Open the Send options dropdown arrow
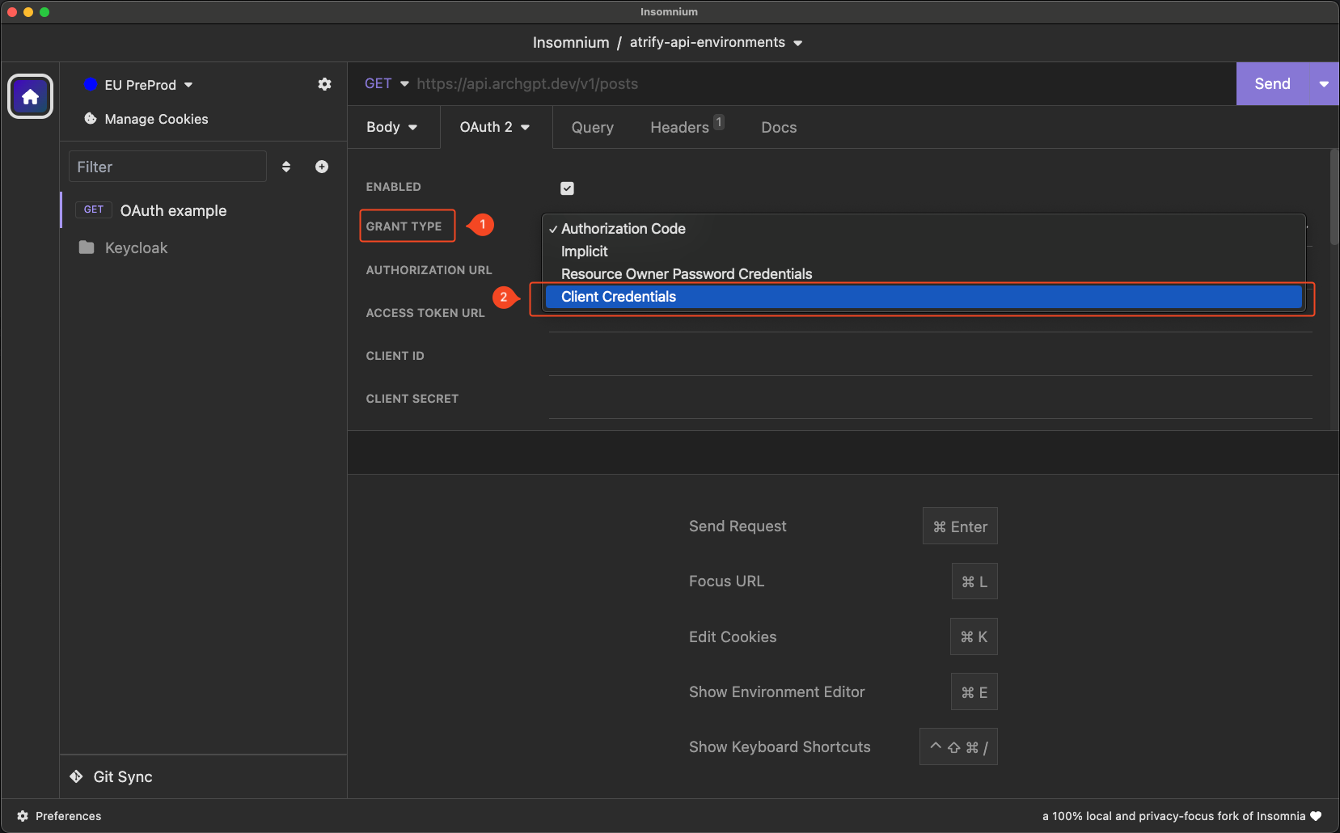 [1324, 84]
